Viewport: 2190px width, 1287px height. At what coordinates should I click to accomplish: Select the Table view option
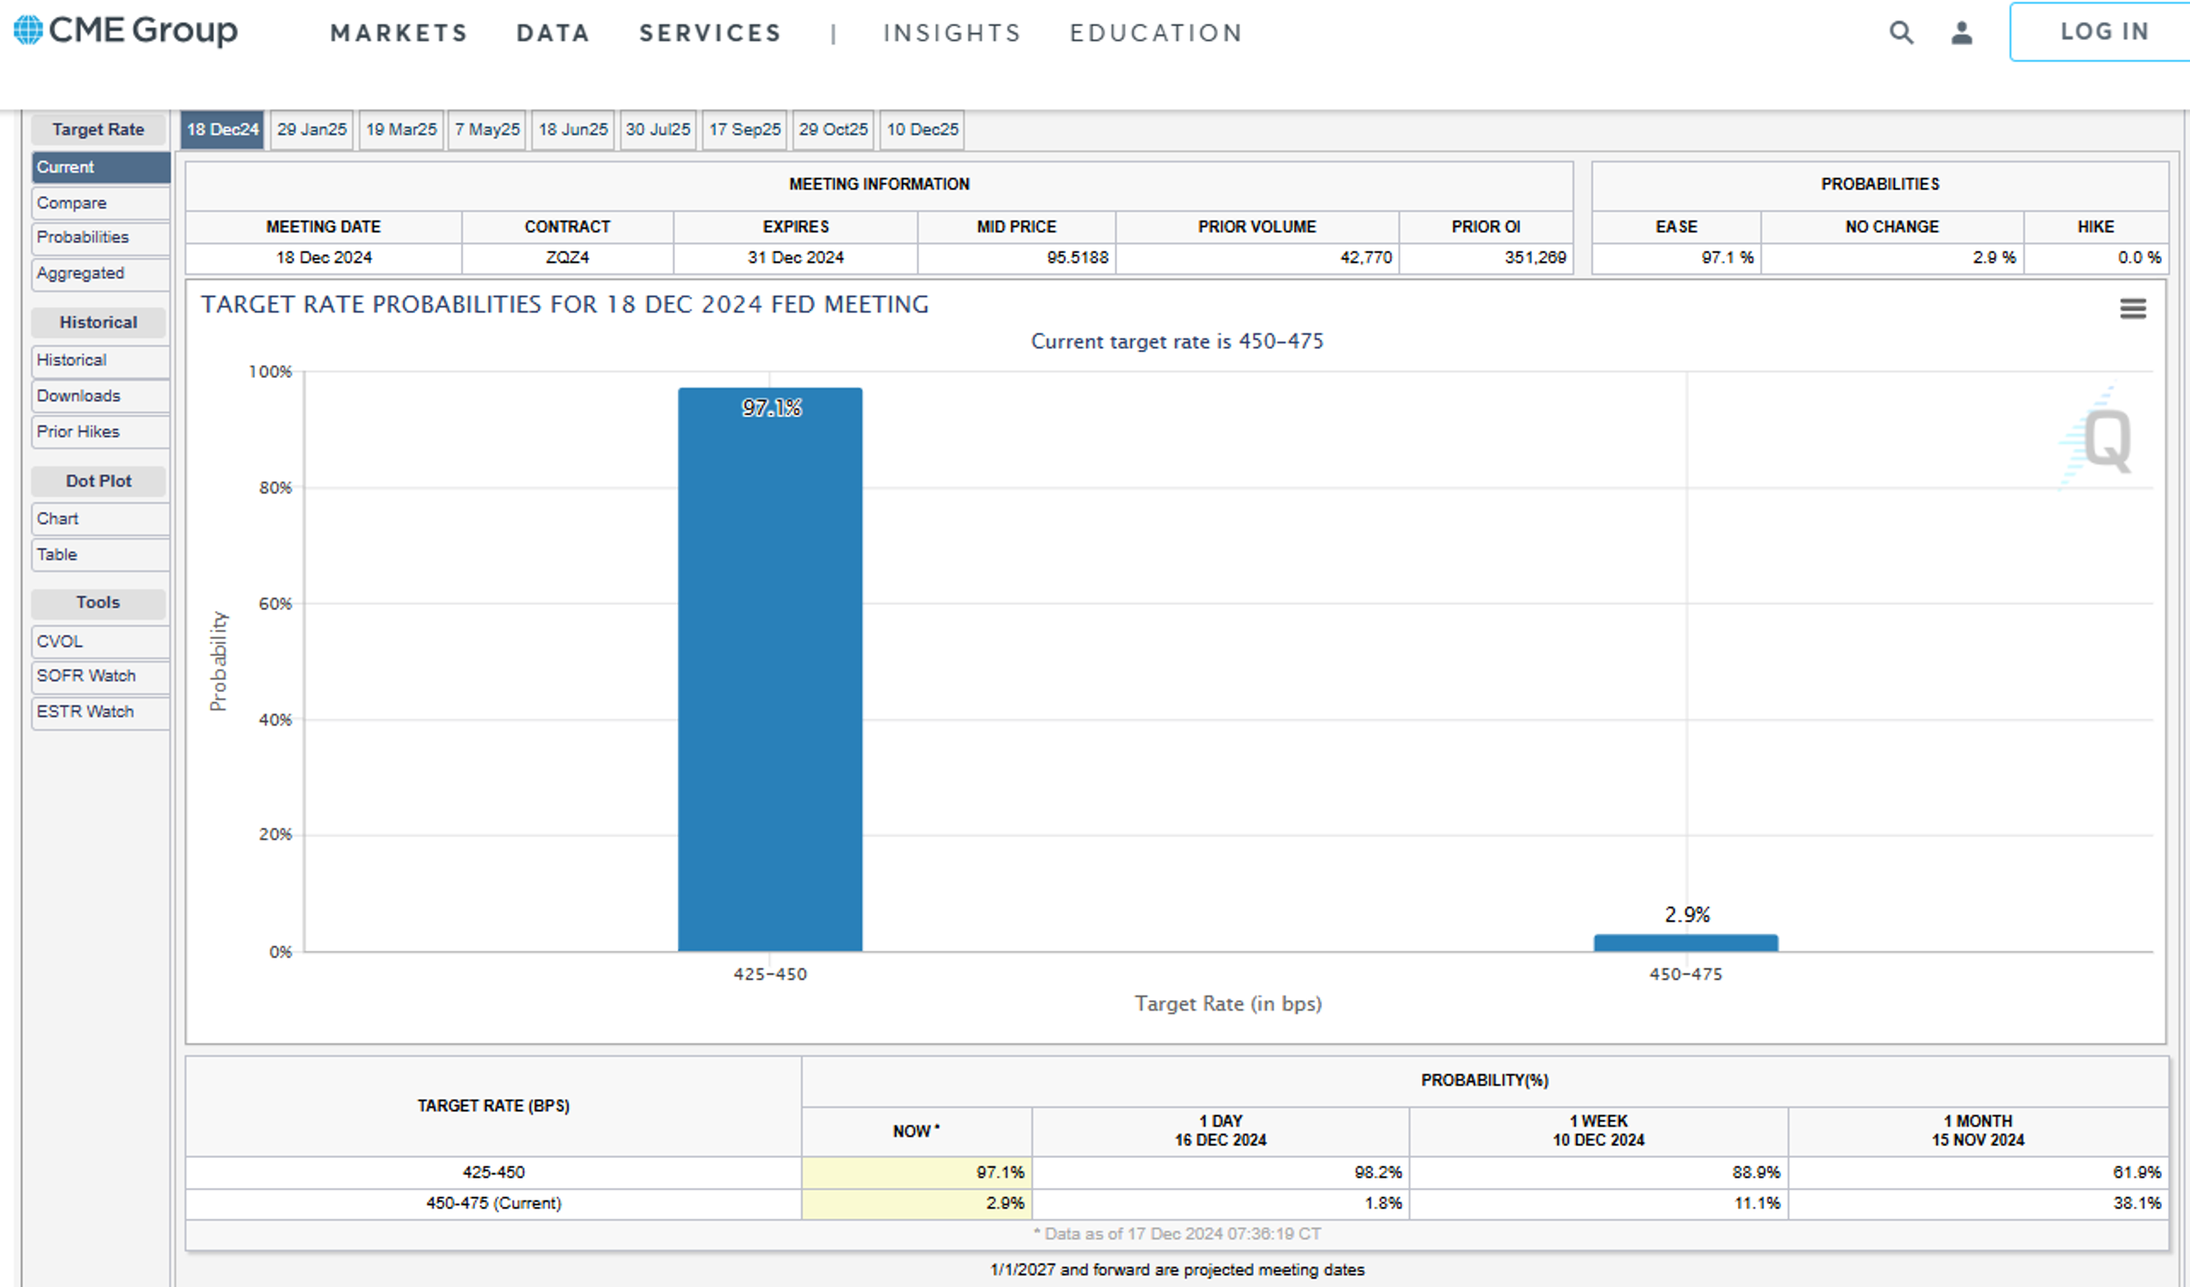pos(55,555)
